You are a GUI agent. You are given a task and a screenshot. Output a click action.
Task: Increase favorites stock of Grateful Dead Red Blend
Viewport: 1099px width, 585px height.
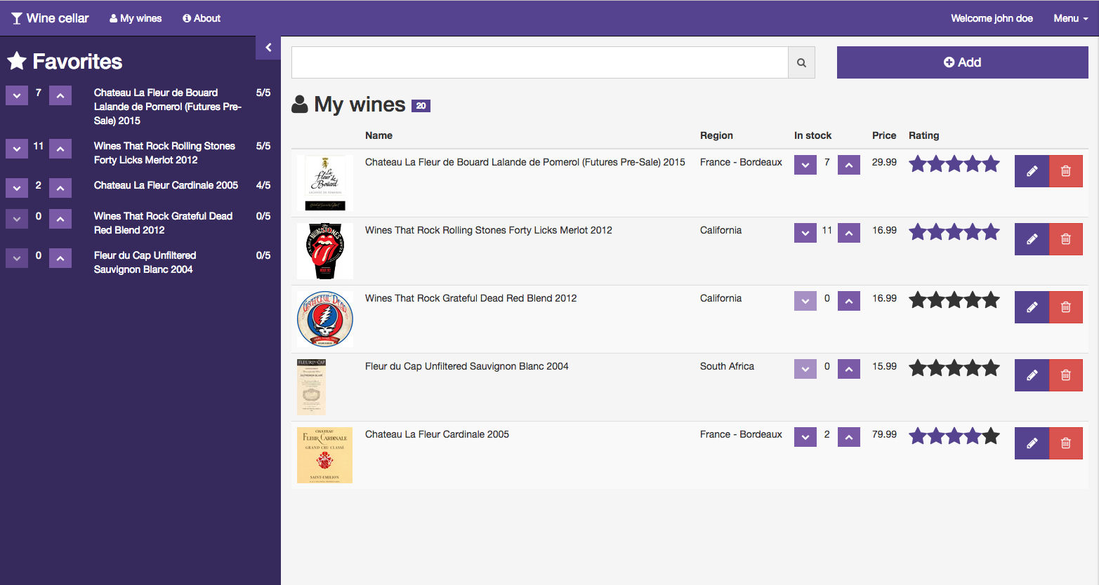60,219
